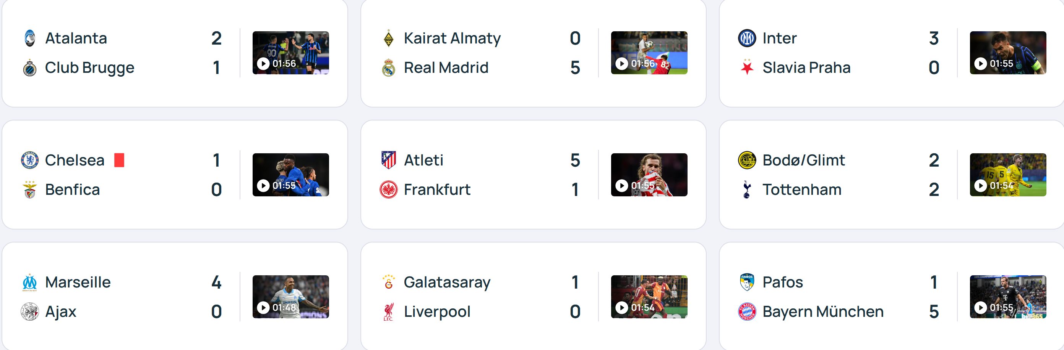
Task: Click Chelsea's red card indicator
Action: click(119, 160)
